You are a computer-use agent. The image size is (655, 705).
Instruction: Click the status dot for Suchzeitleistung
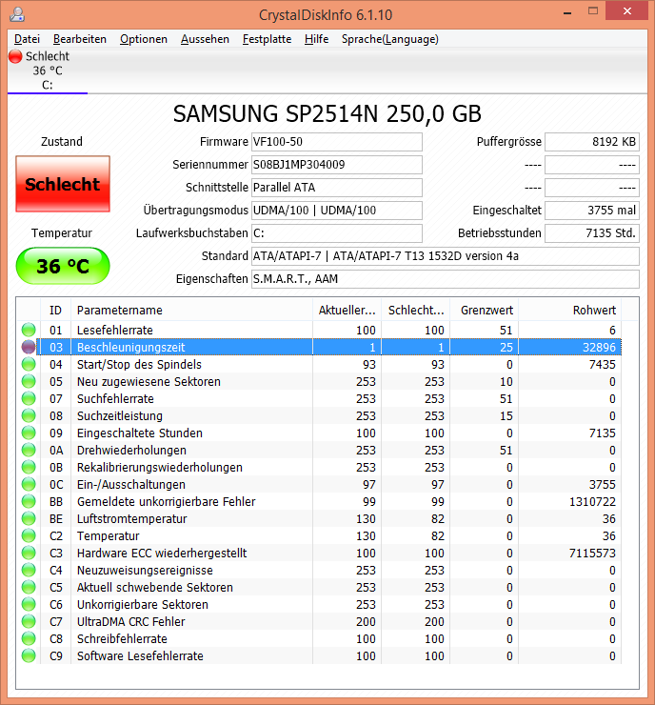29,415
